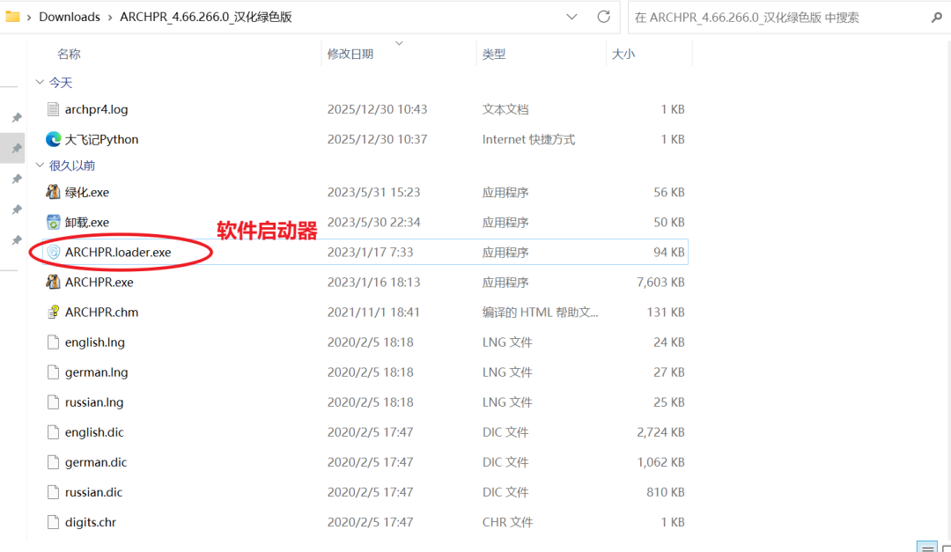Select the file name german.dic
This screenshot has height=552, width=951.
96,462
